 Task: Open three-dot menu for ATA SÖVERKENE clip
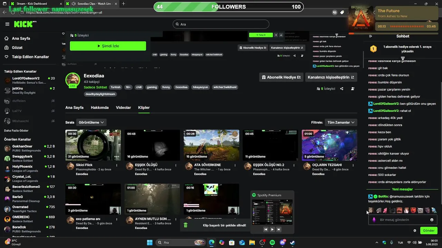pyautogui.click(x=235, y=165)
